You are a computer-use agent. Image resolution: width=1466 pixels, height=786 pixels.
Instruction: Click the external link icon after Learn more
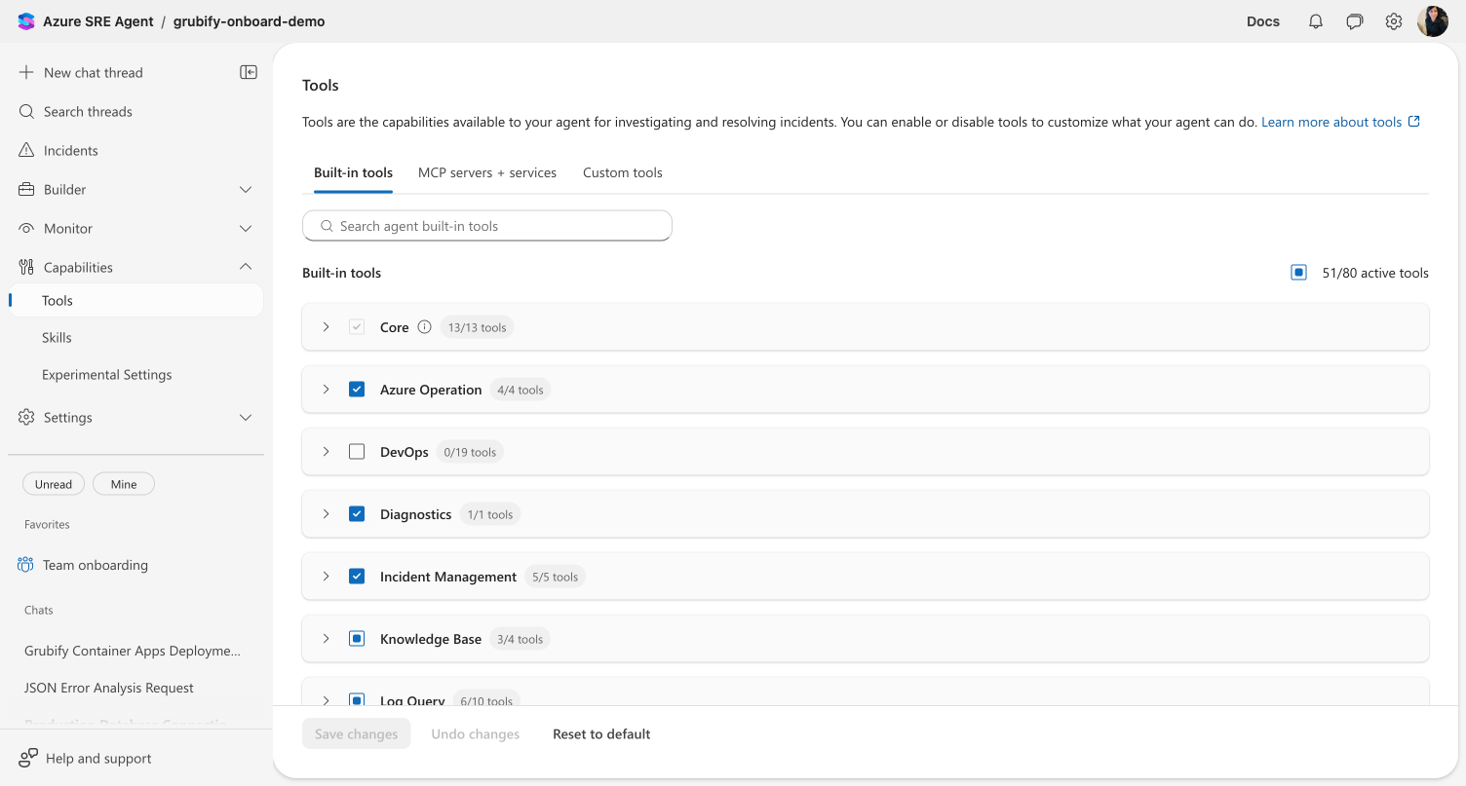(1414, 122)
